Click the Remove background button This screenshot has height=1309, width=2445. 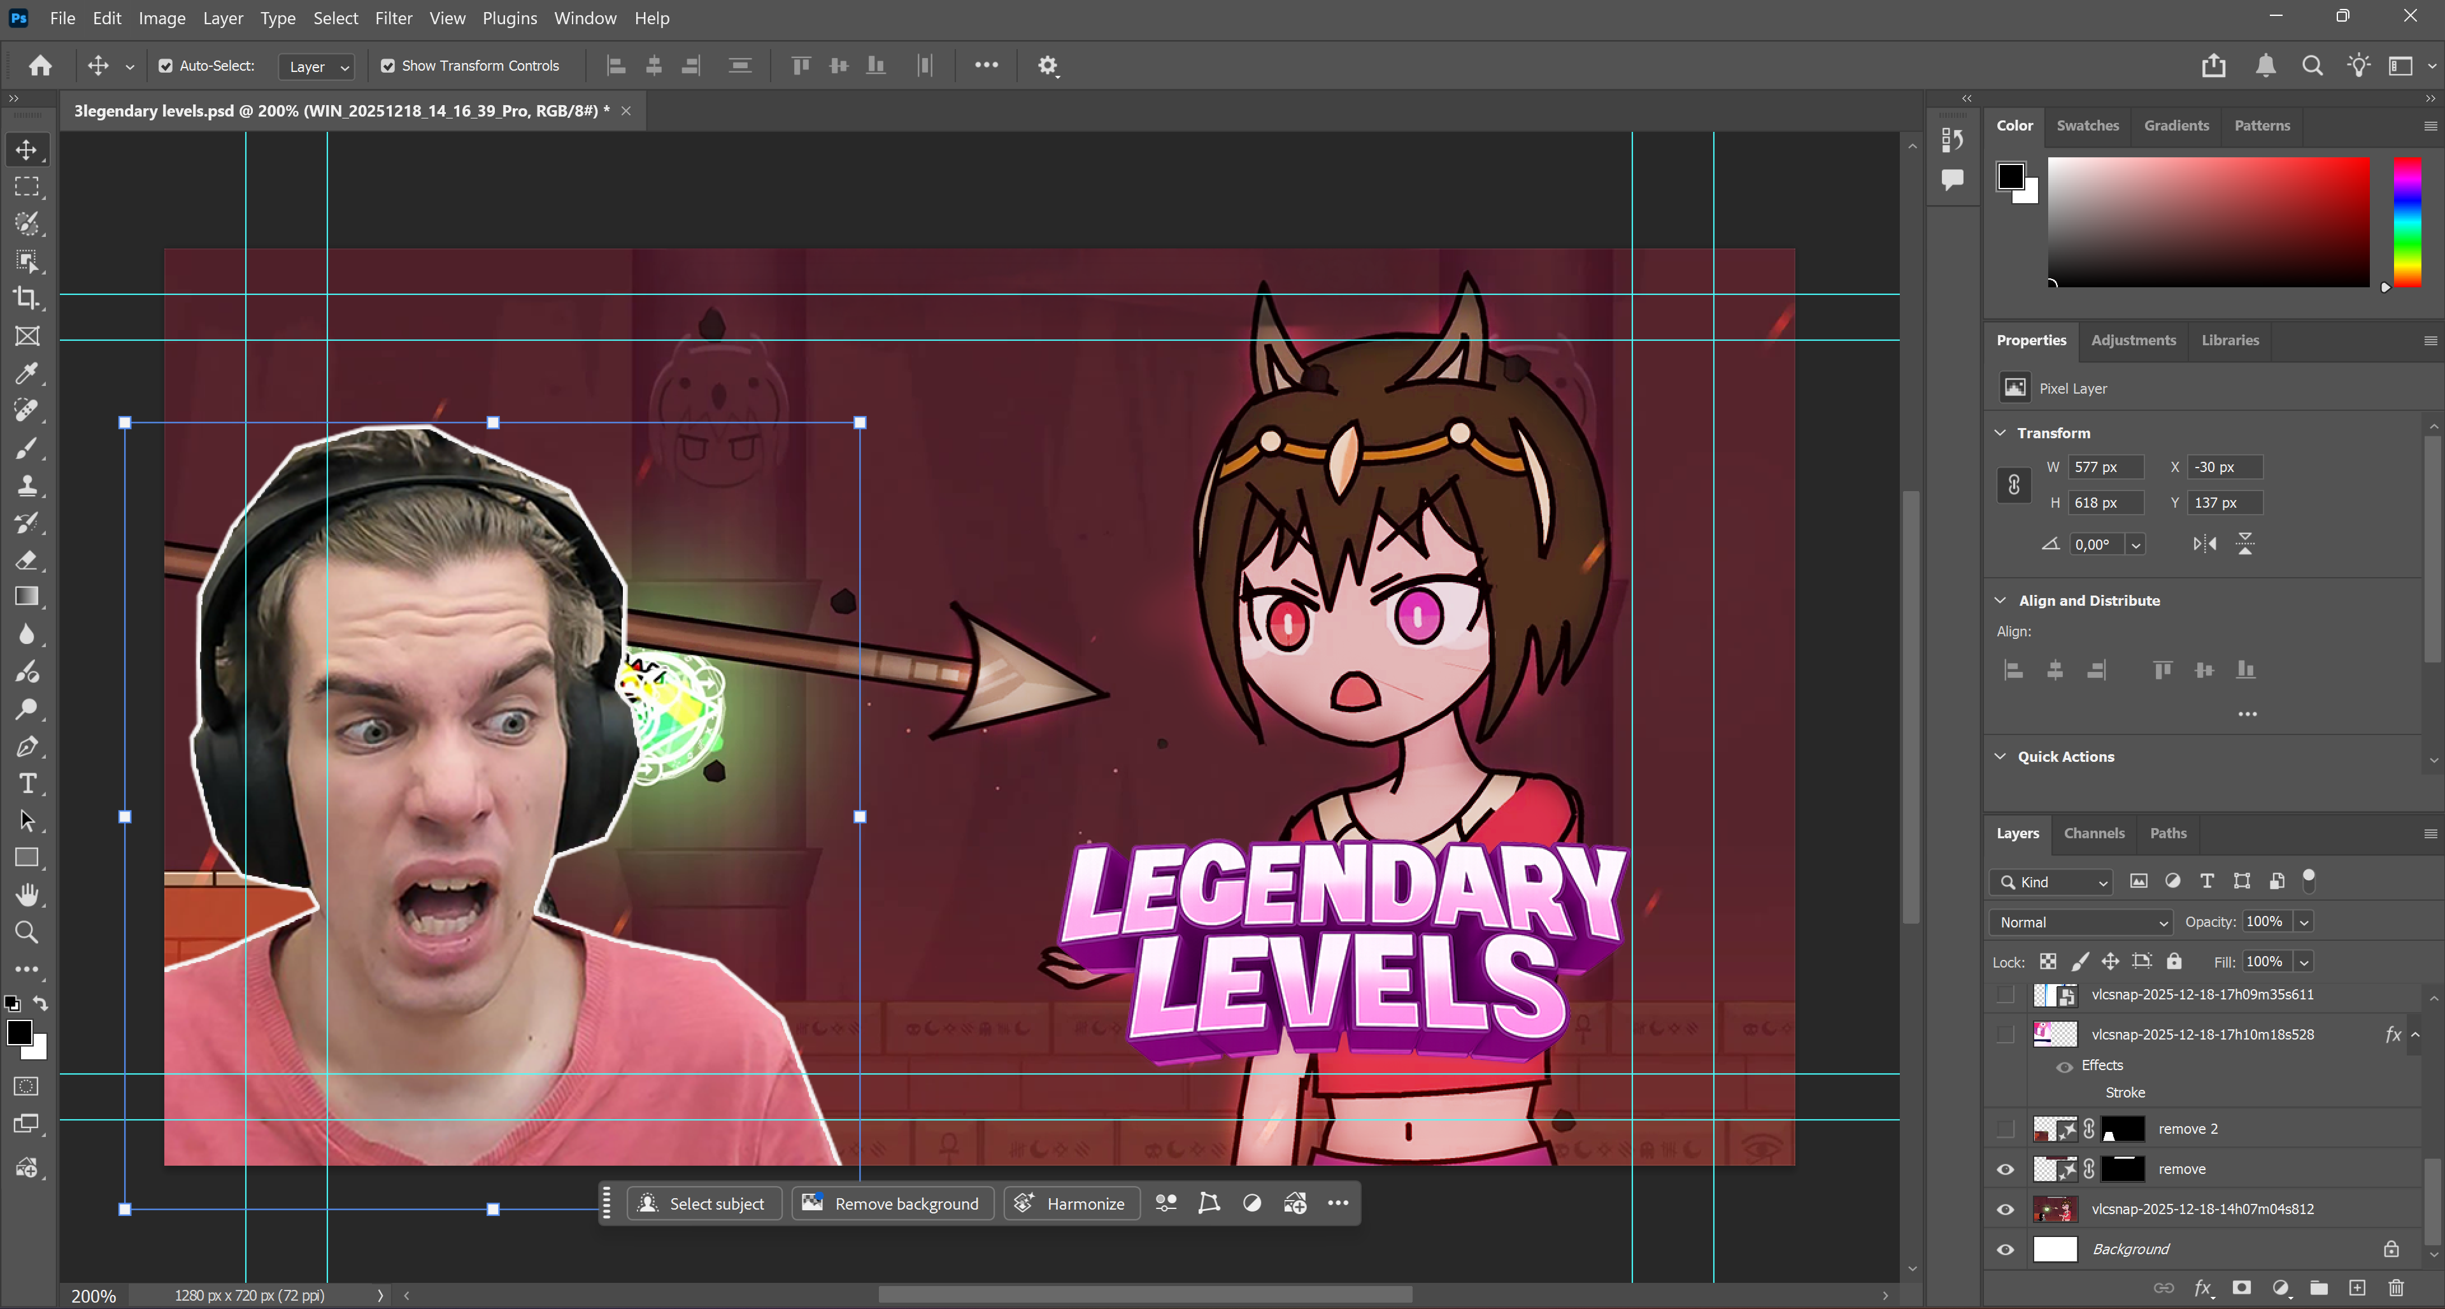892,1204
